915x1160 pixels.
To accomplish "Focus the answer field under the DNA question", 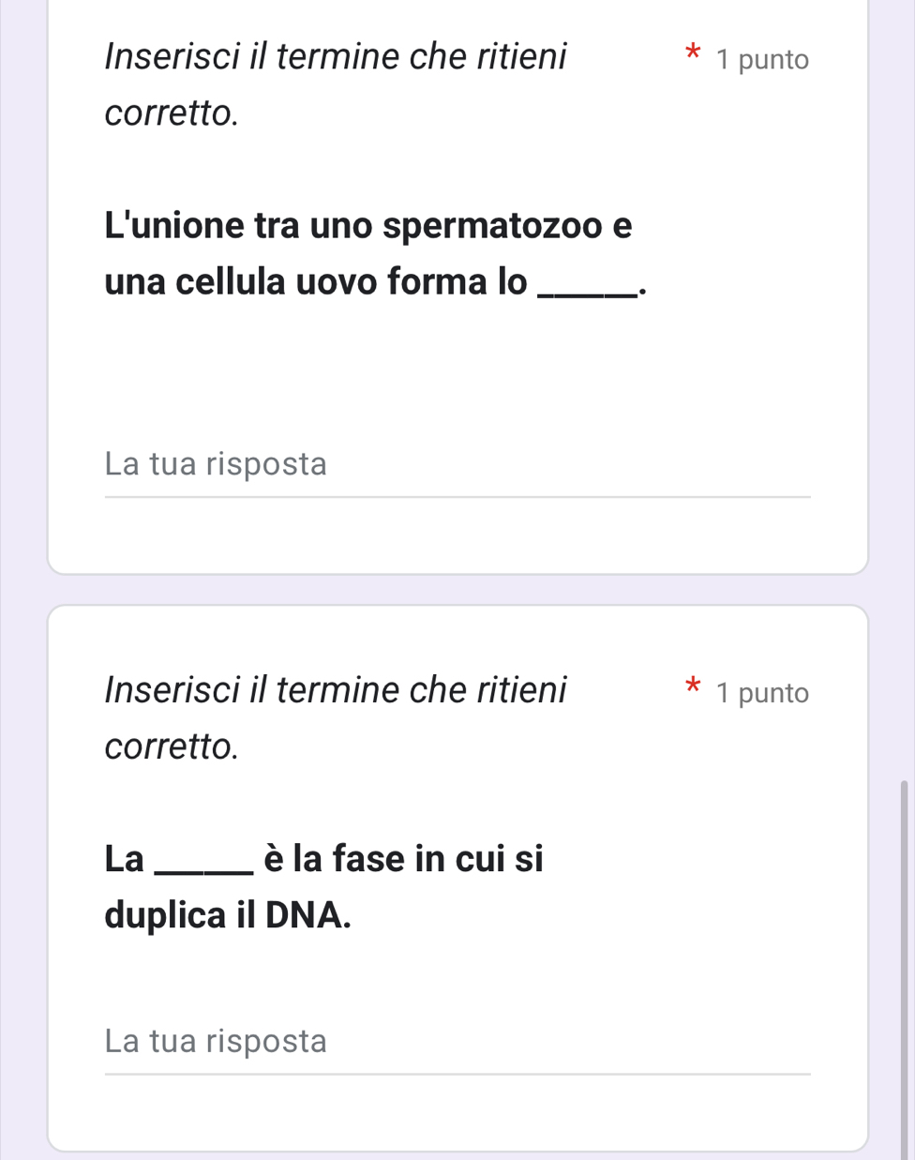I will click(x=457, y=1041).
